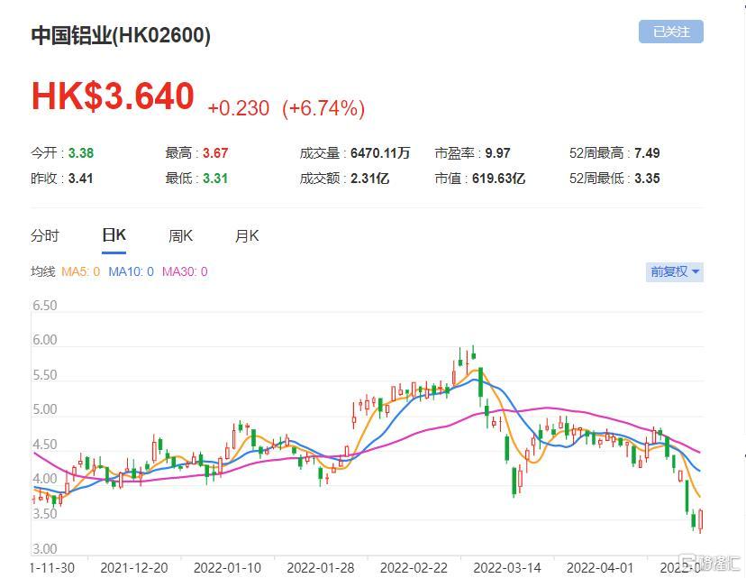Click the 已关注 follow button
This screenshot has width=746, height=578.
click(671, 32)
